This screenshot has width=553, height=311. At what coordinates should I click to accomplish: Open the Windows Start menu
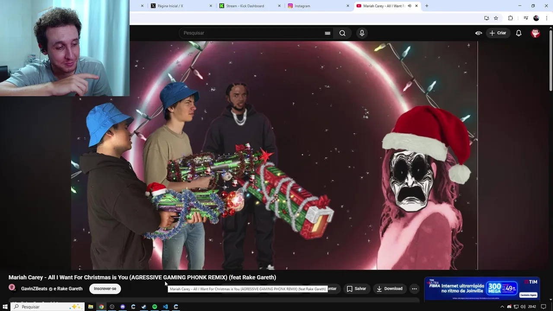pos(5,307)
